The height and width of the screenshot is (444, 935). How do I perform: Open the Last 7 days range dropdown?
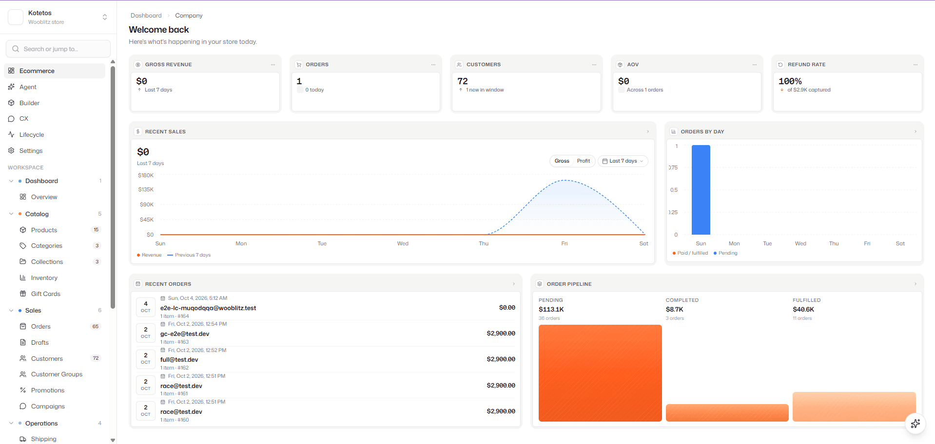tap(623, 161)
